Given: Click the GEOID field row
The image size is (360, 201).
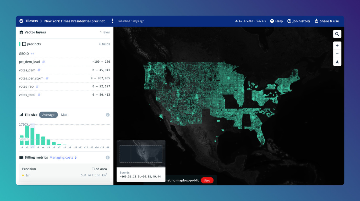Looking at the screenshot, I should [x=64, y=54].
